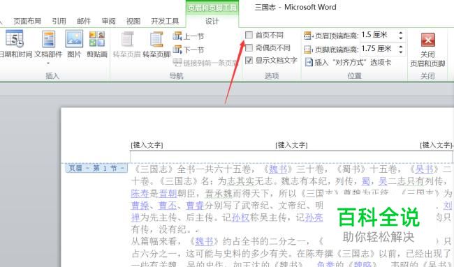The height and width of the screenshot is (267, 454).
Task: Click 页眉顶端距离 icon
Action: click(x=308, y=36)
